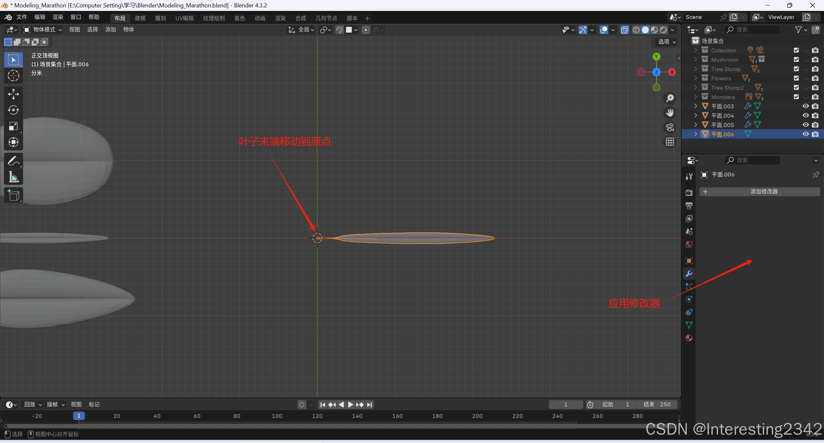
Task: Click the Add Cube tool icon
Action: click(x=13, y=195)
